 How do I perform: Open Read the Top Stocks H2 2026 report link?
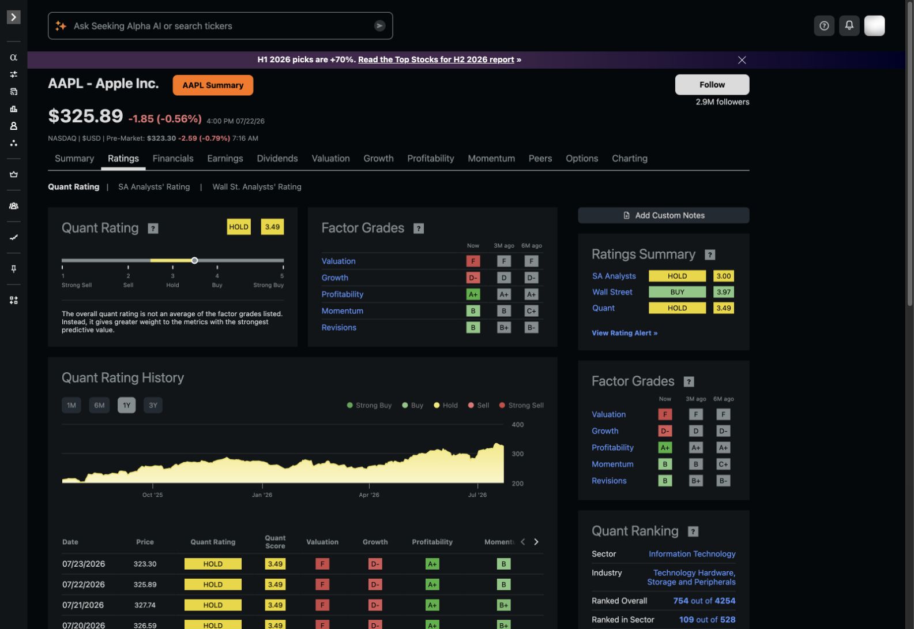436,59
